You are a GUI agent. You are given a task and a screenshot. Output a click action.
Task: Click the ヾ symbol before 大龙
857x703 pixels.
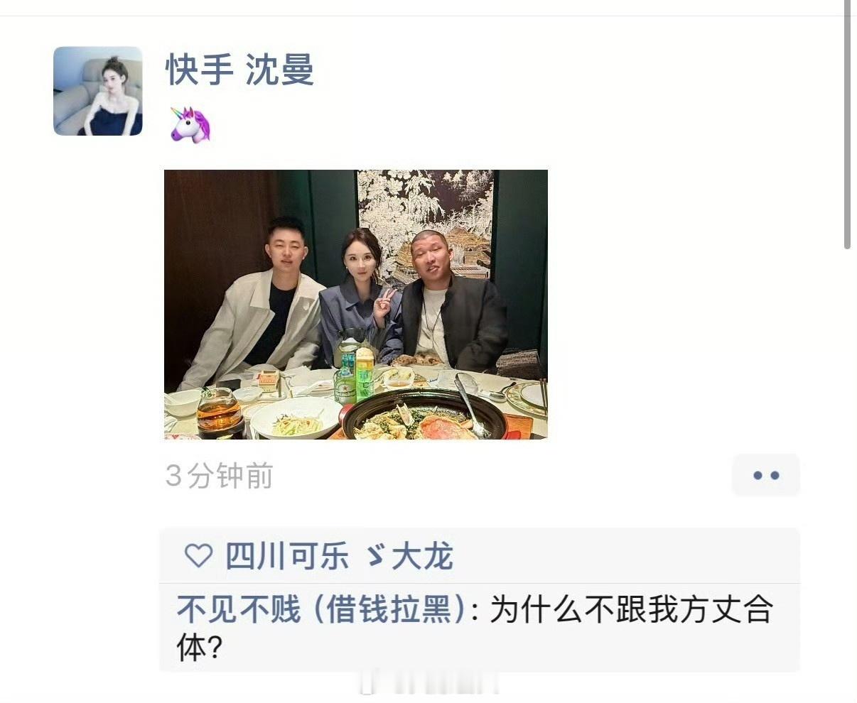(x=374, y=556)
